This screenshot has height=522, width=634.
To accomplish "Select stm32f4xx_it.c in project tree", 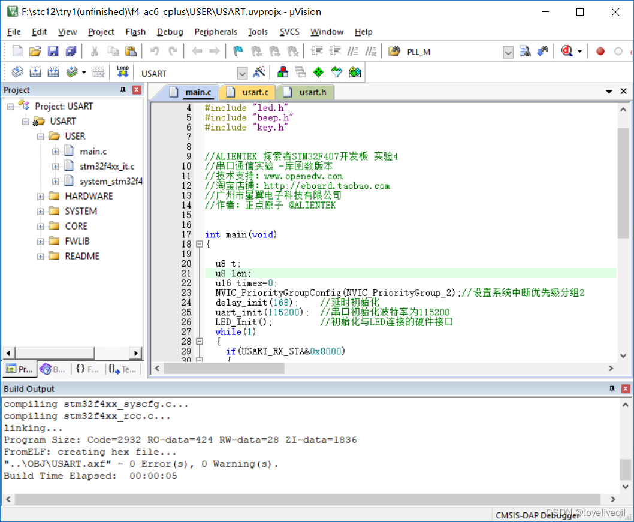I will [107, 166].
